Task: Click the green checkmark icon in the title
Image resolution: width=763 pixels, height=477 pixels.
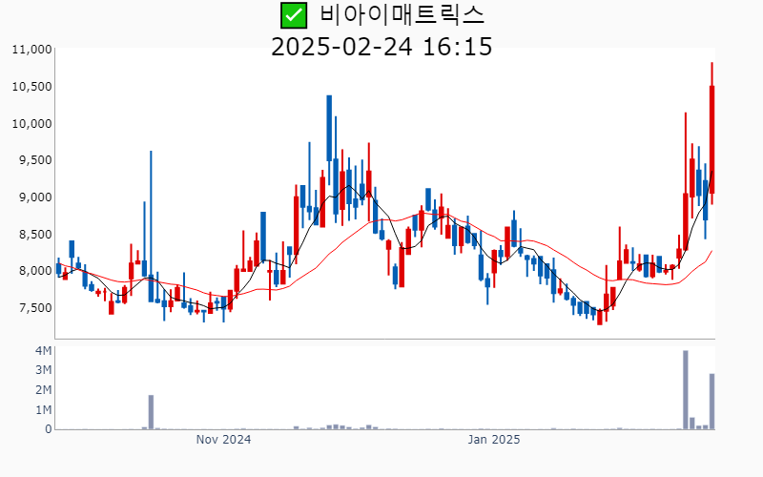Action: point(294,15)
